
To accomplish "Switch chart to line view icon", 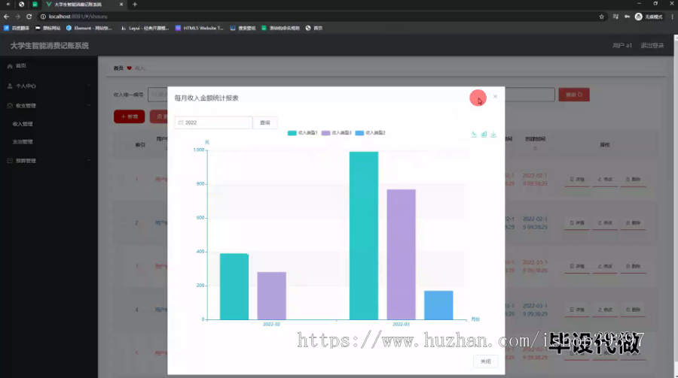I will point(474,135).
